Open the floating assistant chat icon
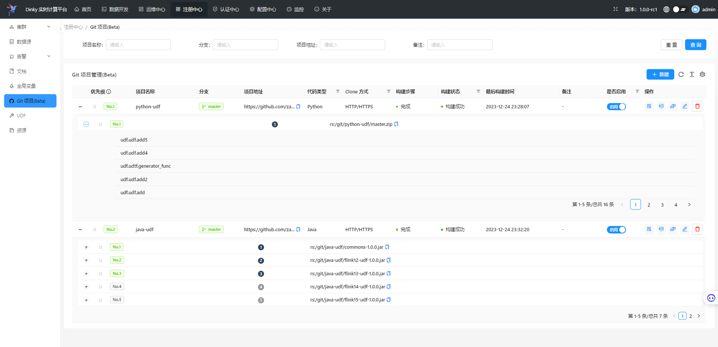 (x=711, y=298)
